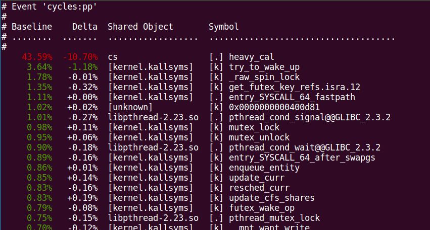Click the -10.70% delta value

click(80, 57)
